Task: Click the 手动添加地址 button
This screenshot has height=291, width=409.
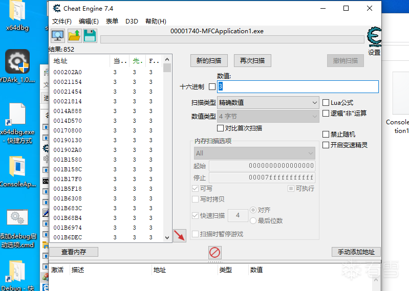Action: (356, 252)
